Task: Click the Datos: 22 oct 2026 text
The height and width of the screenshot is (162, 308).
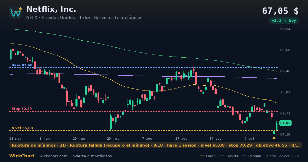Action: pyautogui.click(x=283, y=156)
